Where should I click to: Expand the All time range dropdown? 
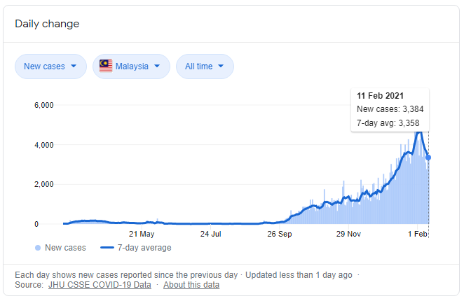click(x=205, y=66)
